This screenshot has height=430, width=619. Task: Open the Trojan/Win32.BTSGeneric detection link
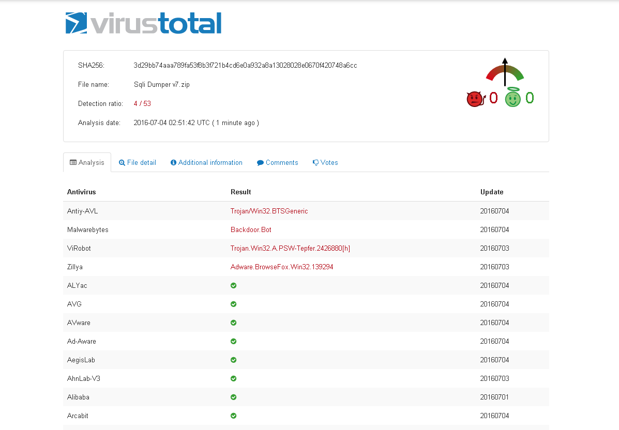pos(269,211)
